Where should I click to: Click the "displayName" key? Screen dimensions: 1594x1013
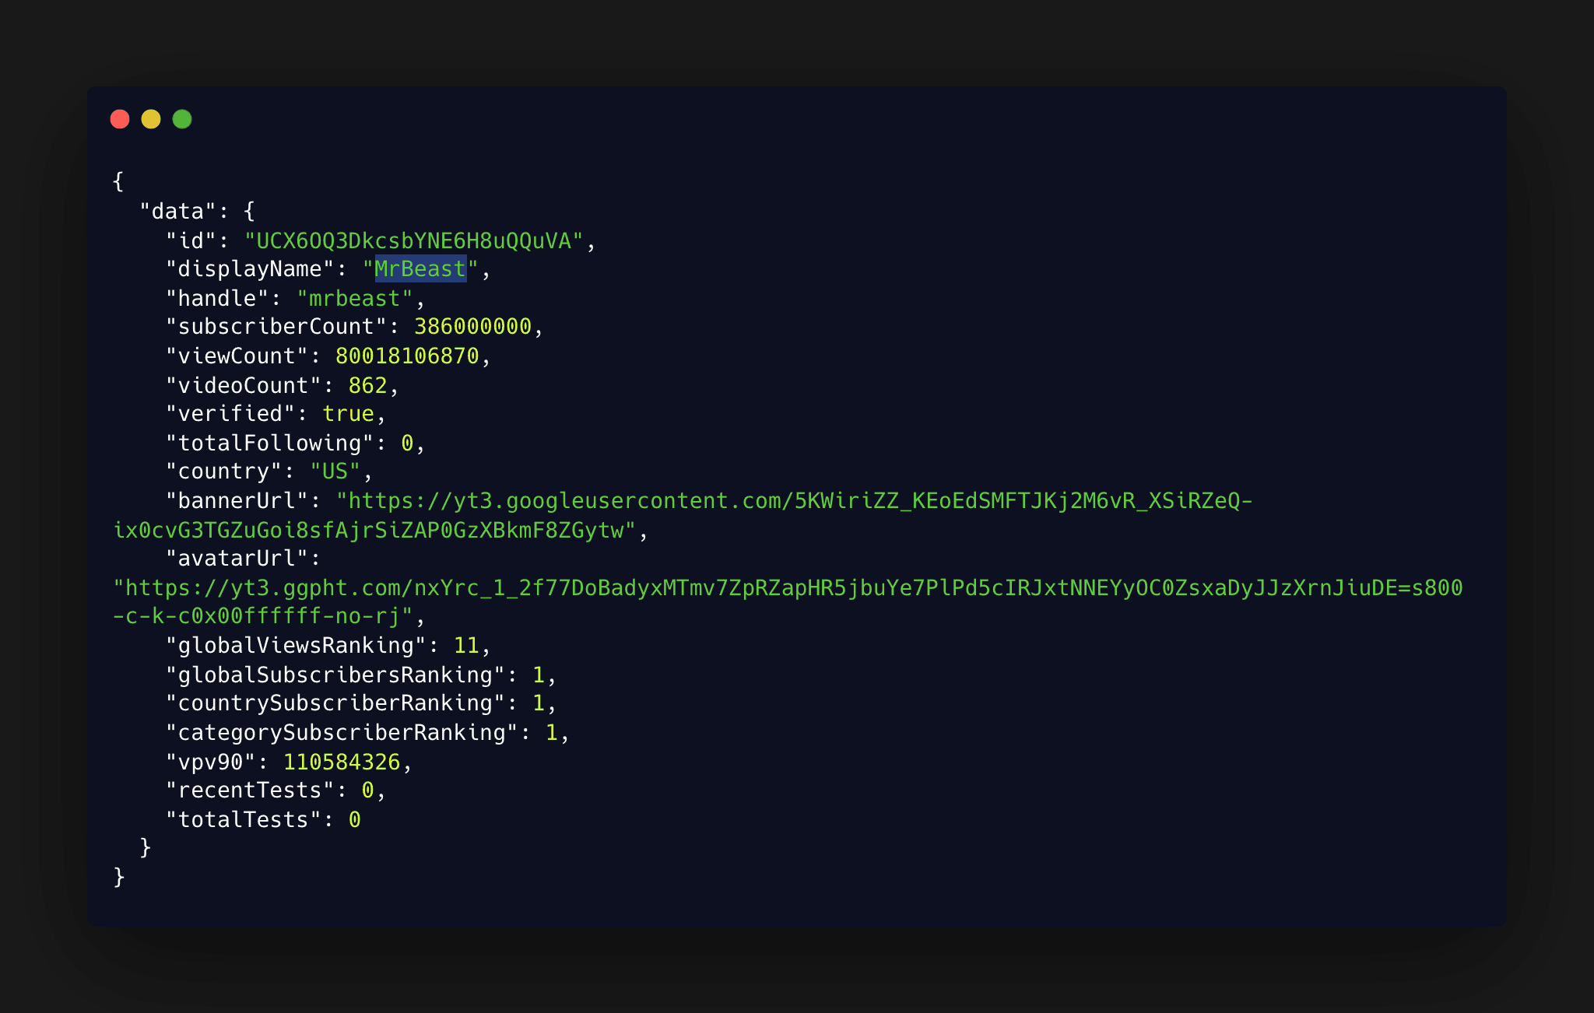251,269
